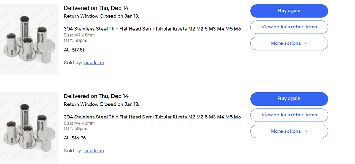
Task: Expand More actions for the M4 x 6mm order
Action: pos(289,131)
